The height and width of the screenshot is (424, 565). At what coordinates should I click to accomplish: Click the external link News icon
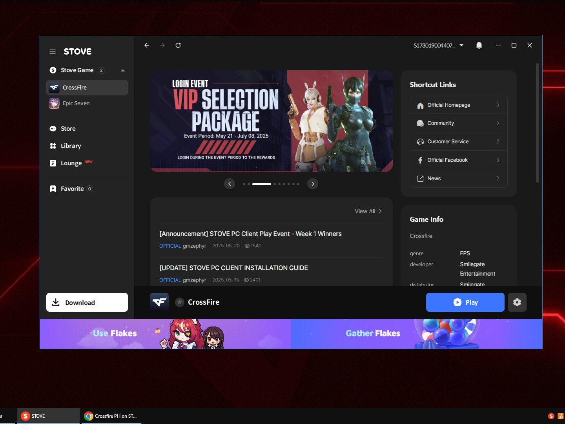pos(420,179)
